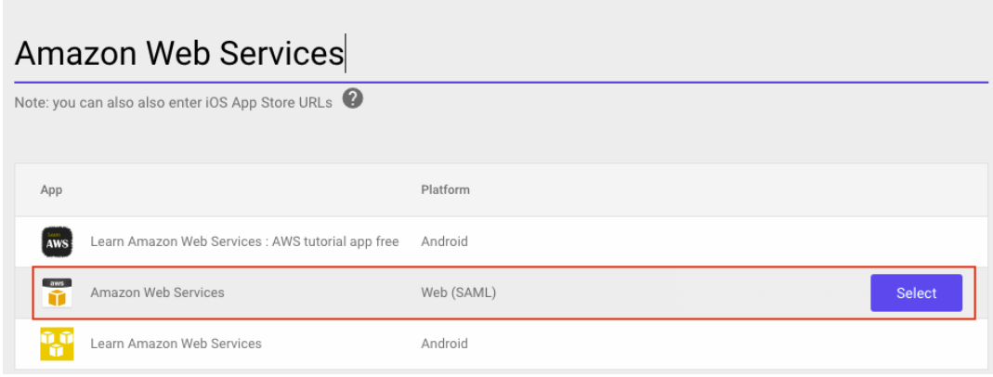
Task: Click the table header row between App and Platform
Action: (x=241, y=189)
